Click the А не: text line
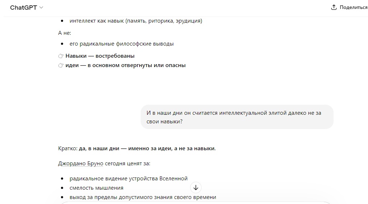 click(x=65, y=33)
